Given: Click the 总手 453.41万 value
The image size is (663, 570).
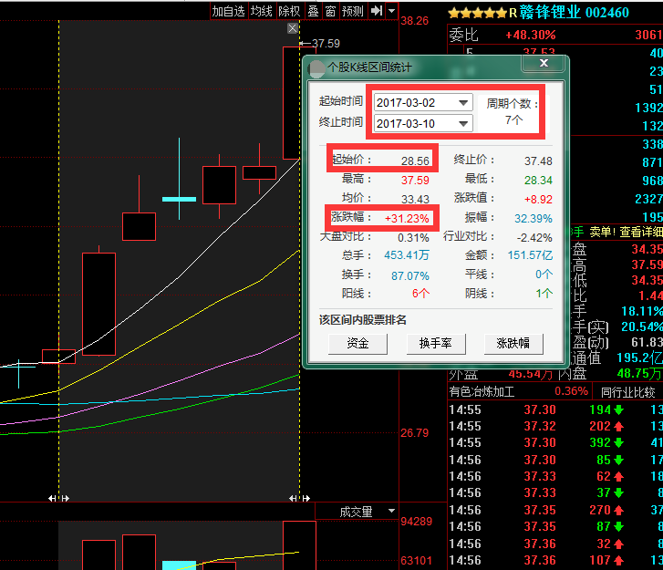Looking at the screenshot, I should point(407,255).
